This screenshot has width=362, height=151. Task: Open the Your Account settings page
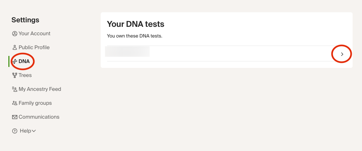34,34
